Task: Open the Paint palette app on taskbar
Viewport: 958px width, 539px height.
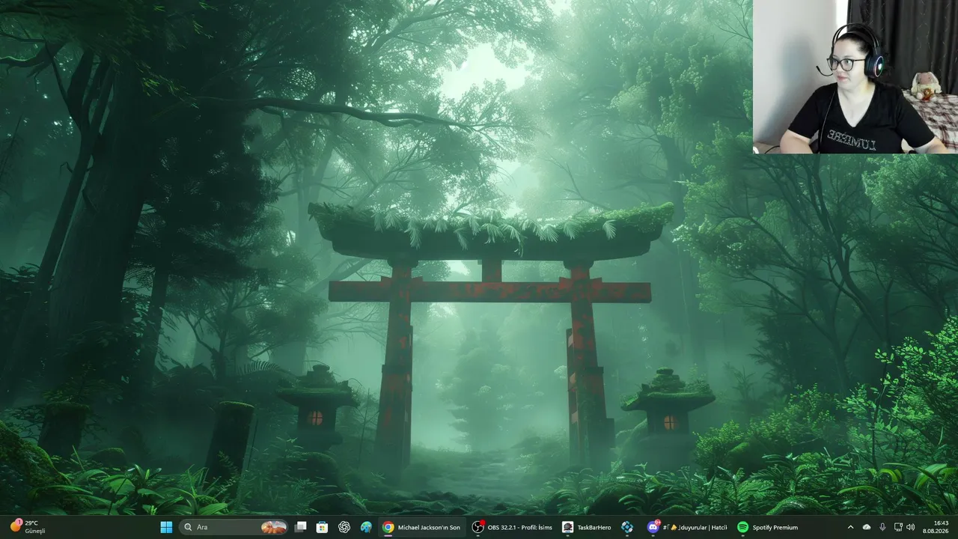Action: (x=366, y=527)
